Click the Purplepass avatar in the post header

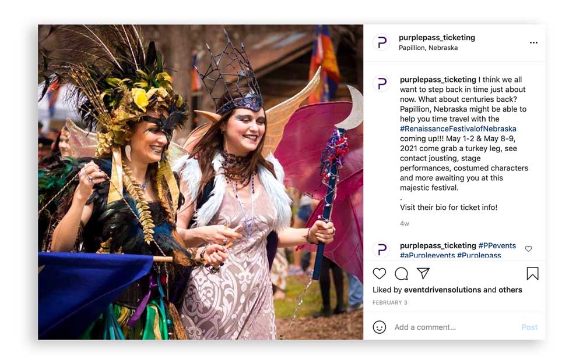click(381, 42)
